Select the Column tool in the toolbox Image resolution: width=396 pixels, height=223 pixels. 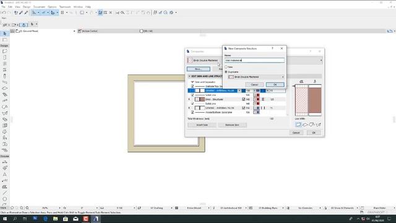click(4, 76)
